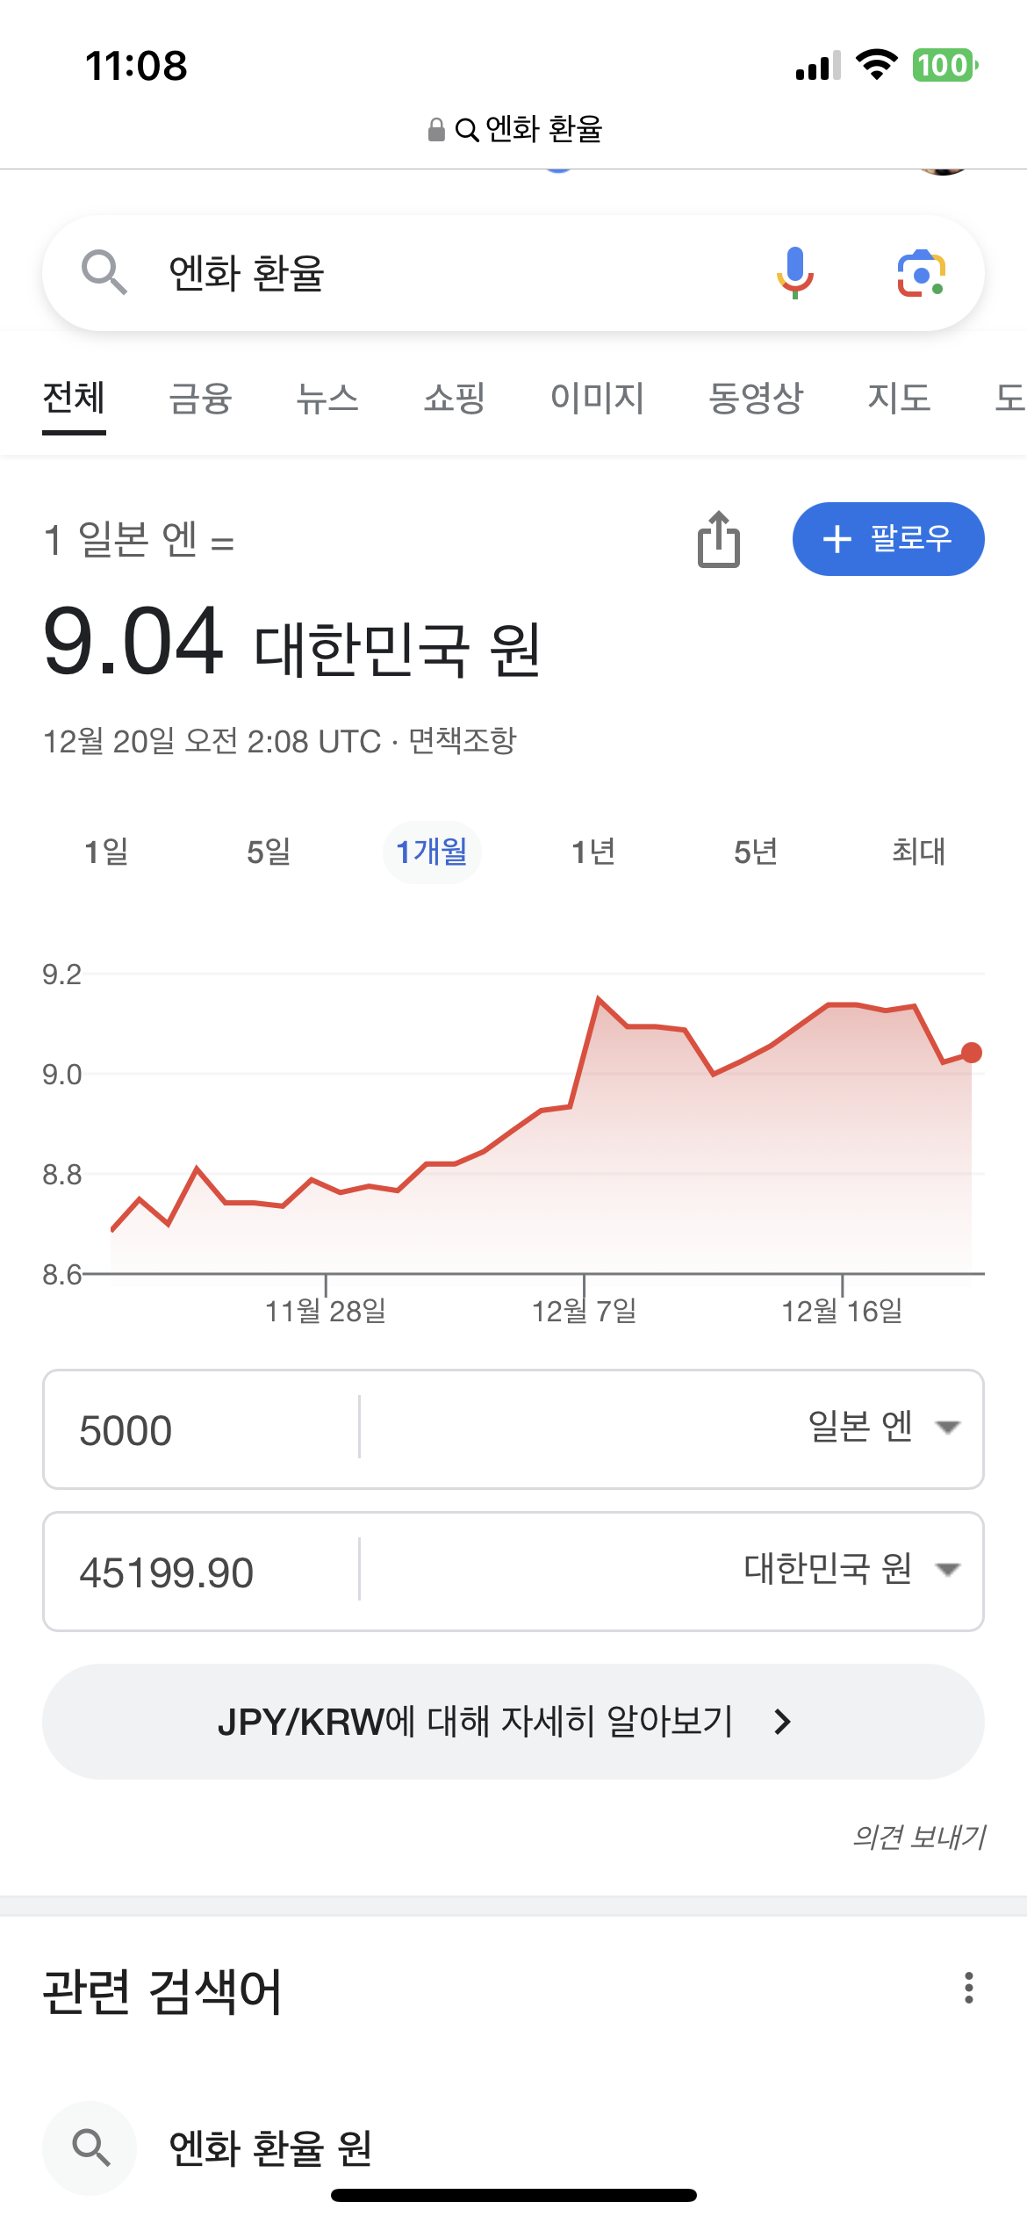Image resolution: width=1027 pixels, height=2223 pixels.
Task: Tap the 면책조항 disclaimer link
Action: click(x=463, y=741)
